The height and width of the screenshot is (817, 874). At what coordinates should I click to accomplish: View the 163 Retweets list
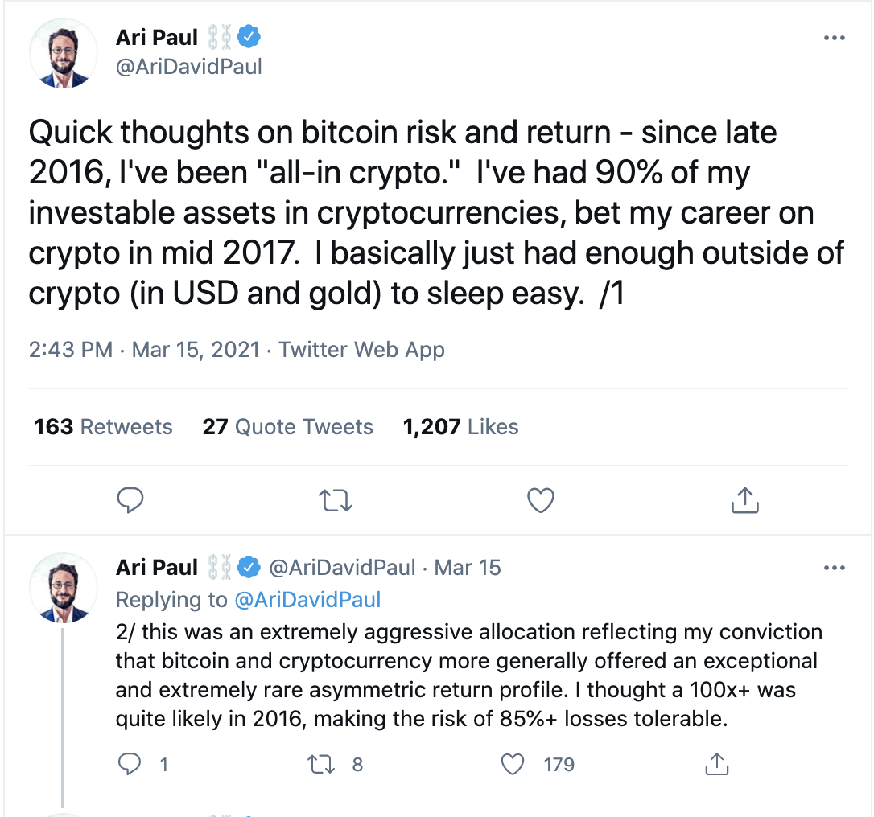(x=103, y=427)
